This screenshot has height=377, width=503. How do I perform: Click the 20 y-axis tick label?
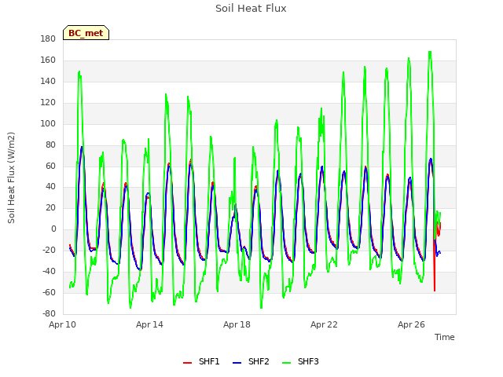50,207
